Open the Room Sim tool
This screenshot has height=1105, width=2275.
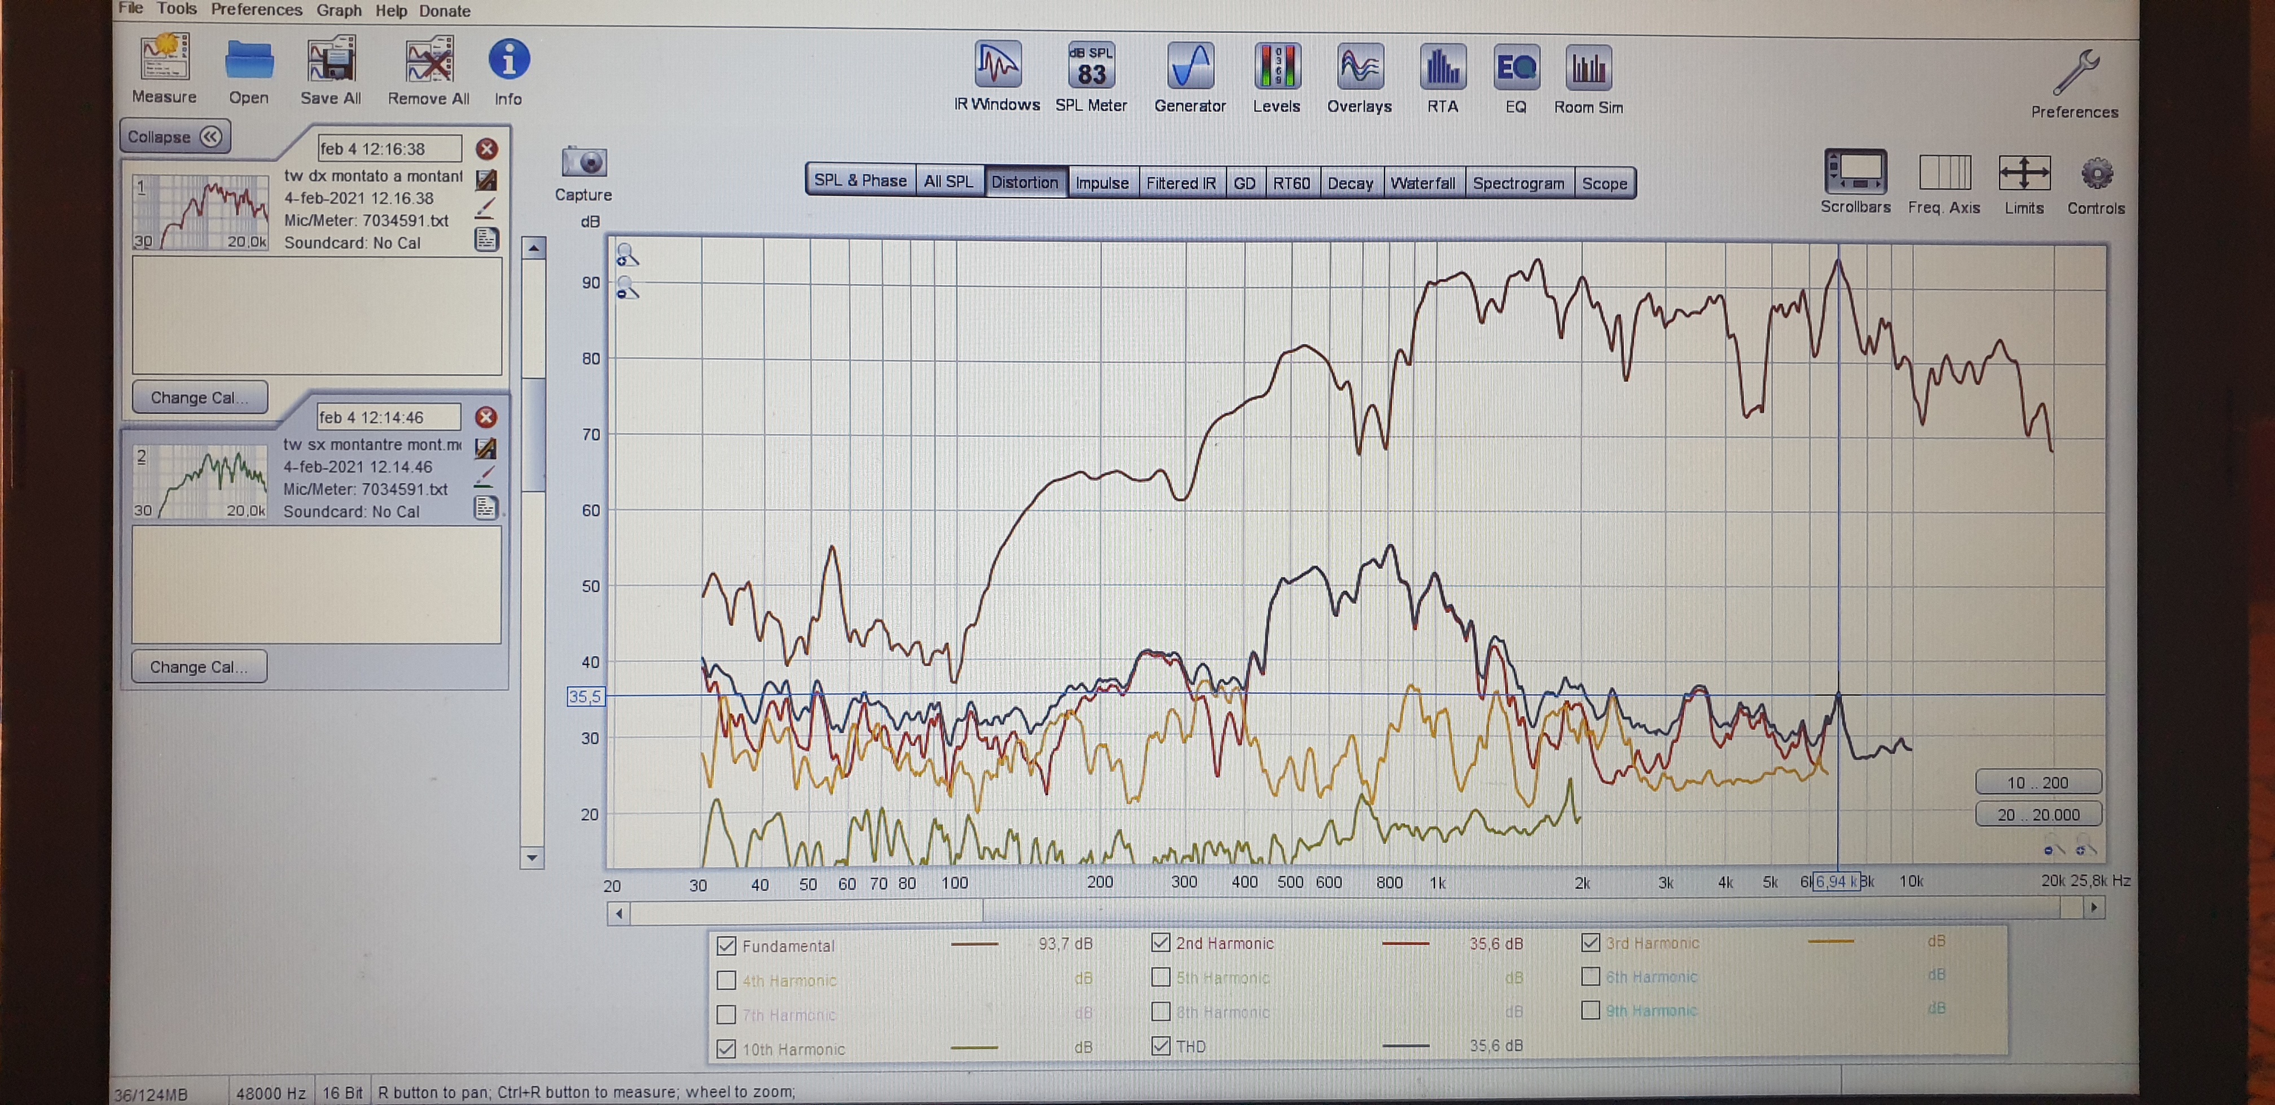(x=1589, y=68)
